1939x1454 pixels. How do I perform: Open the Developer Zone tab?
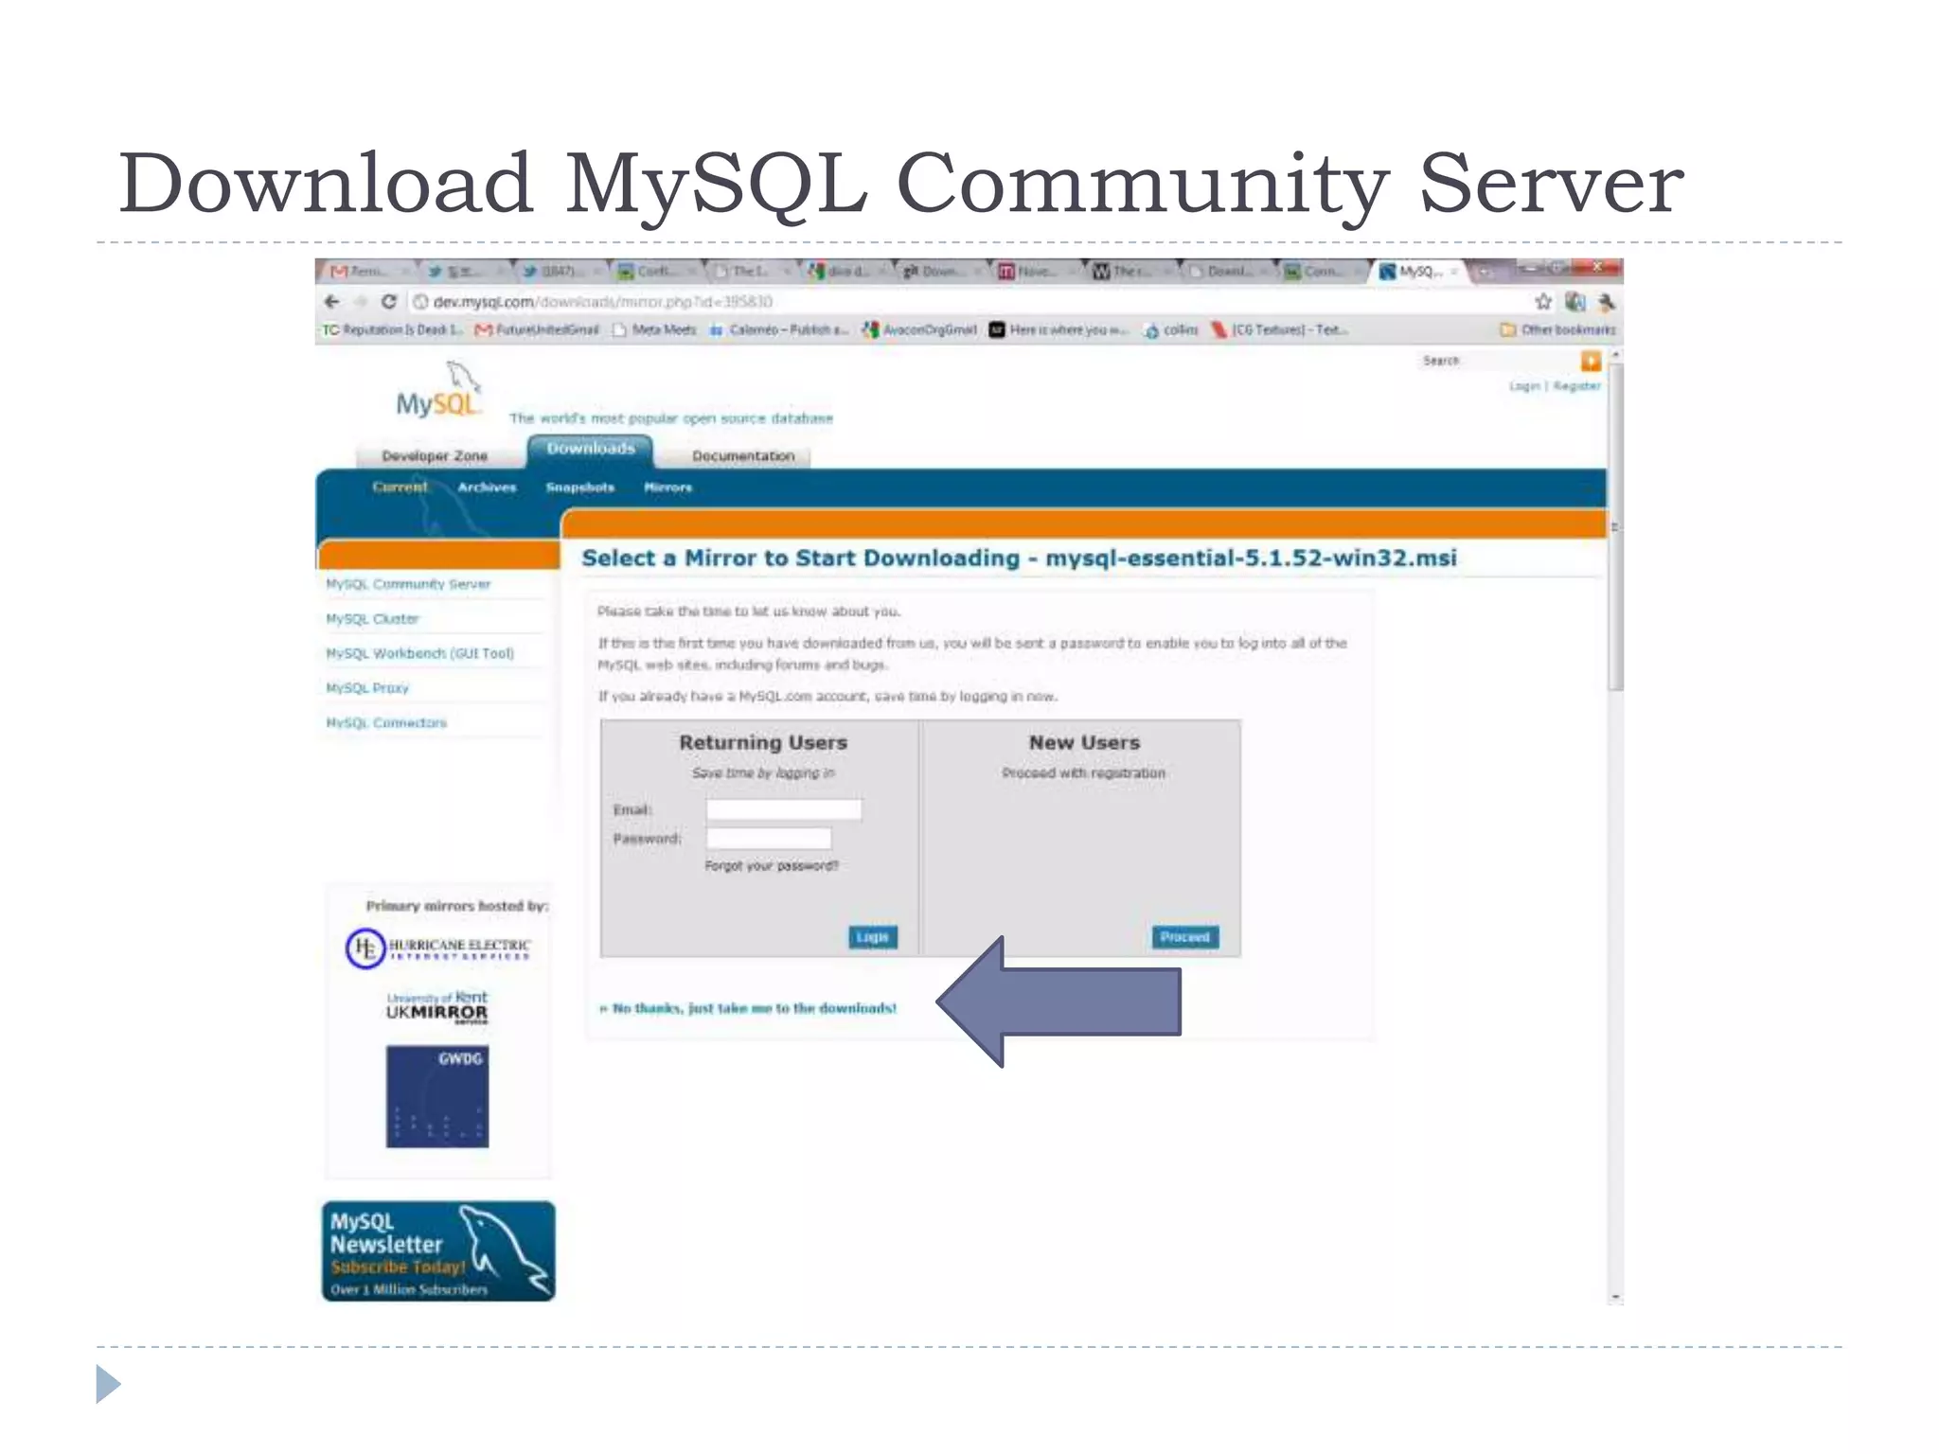coord(435,455)
